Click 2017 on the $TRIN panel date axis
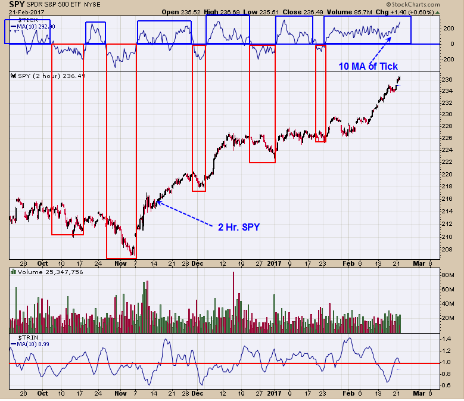This screenshot has width=464, height=401. pyautogui.click(x=275, y=393)
